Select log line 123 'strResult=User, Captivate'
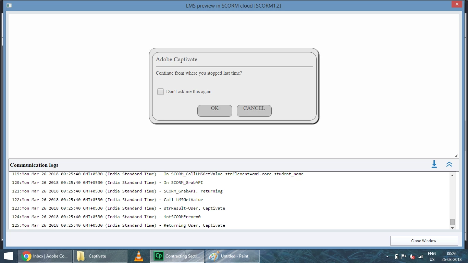This screenshot has height=263, width=468. coord(118,208)
